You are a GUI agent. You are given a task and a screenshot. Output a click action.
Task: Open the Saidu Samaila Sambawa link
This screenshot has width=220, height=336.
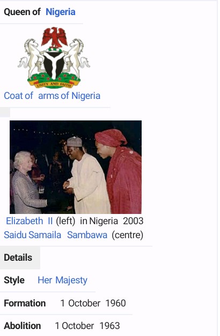pyautogui.click(x=56, y=235)
